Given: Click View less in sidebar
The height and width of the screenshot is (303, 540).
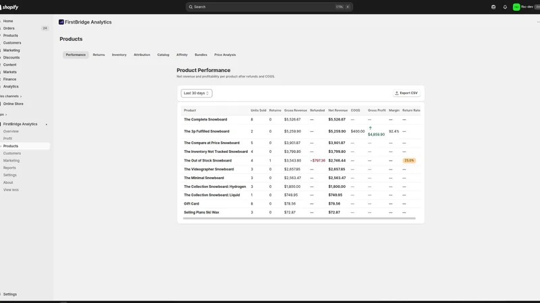Looking at the screenshot, I should (11, 190).
